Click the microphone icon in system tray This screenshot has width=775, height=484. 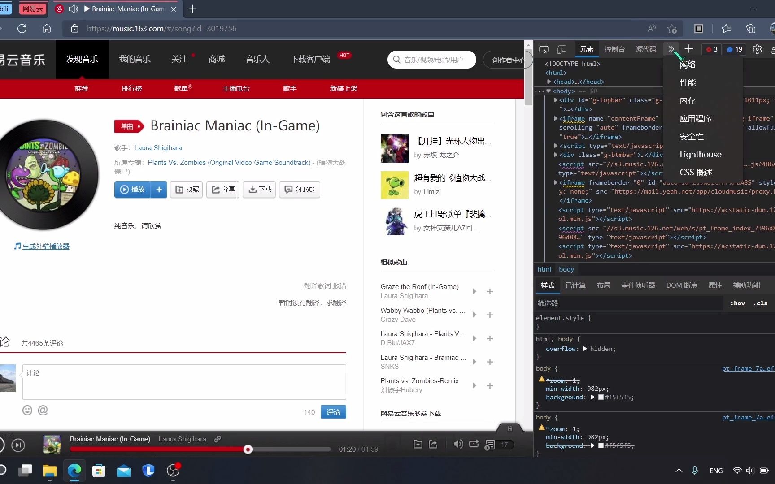[x=694, y=471]
